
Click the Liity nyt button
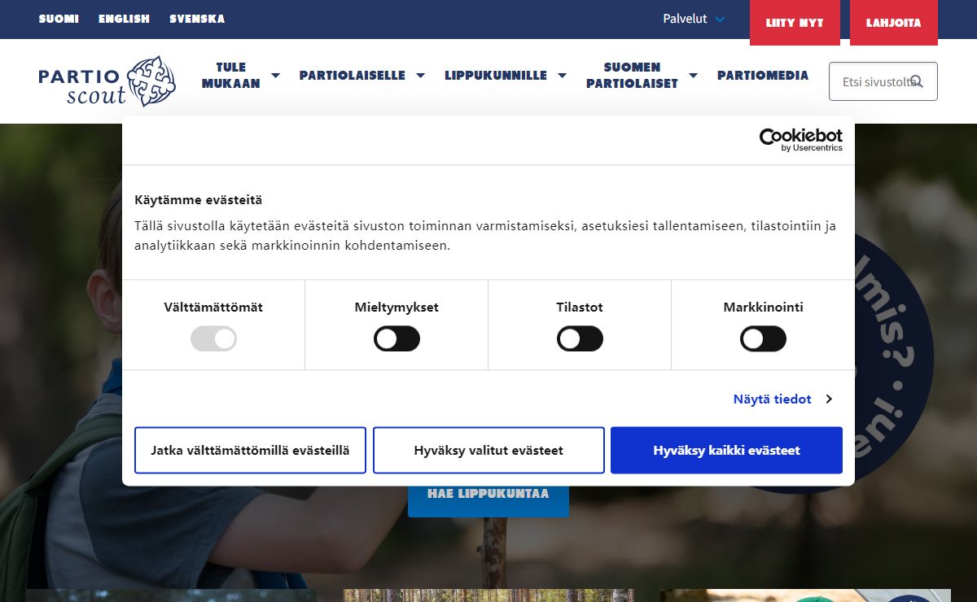pos(795,23)
